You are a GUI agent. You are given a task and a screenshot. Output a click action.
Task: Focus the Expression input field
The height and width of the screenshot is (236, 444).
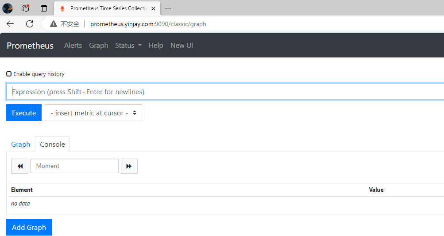pos(225,91)
